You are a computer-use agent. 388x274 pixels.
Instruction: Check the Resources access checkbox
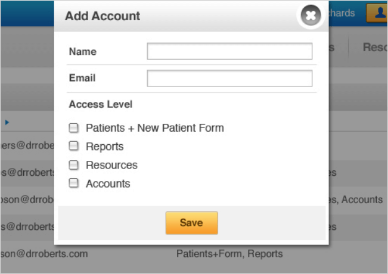[74, 165]
